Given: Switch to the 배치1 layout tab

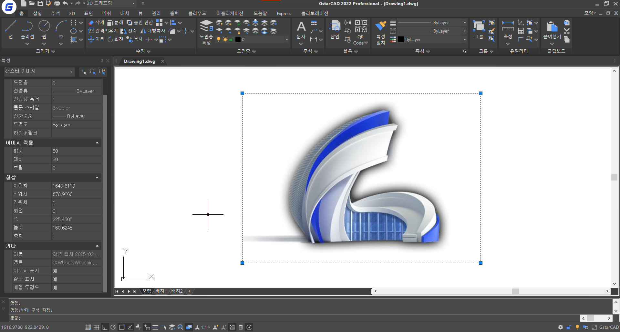Looking at the screenshot, I should pos(161,291).
